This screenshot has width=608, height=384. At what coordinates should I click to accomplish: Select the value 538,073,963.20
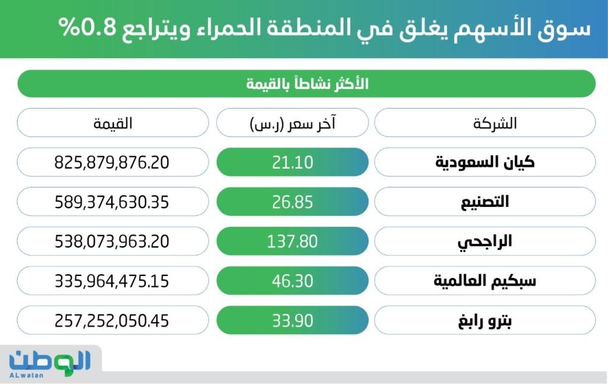click(x=112, y=241)
